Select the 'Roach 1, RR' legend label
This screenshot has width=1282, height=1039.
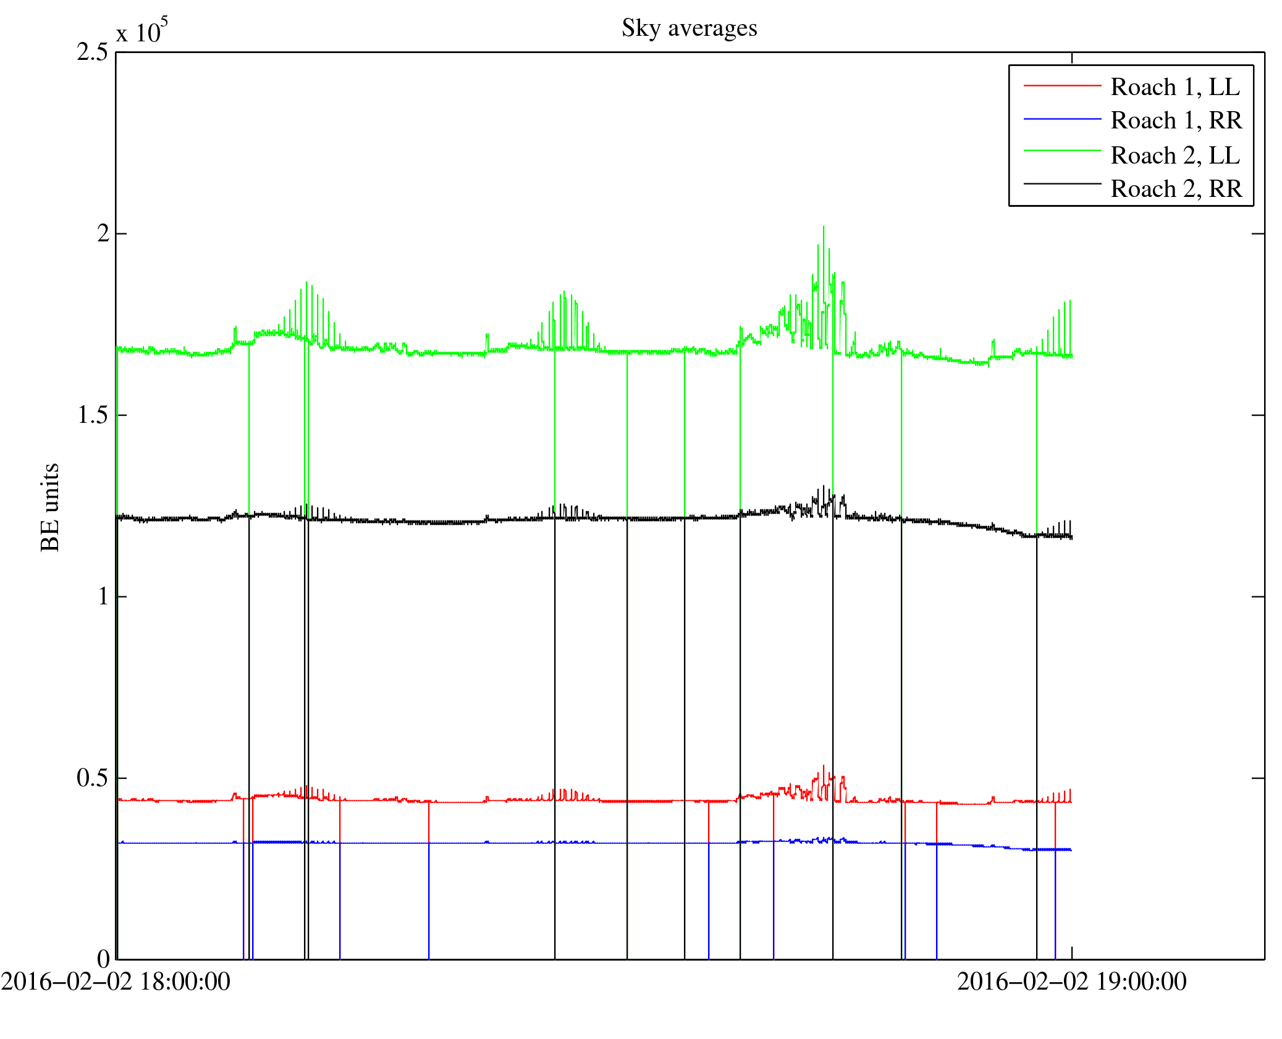(x=1176, y=120)
